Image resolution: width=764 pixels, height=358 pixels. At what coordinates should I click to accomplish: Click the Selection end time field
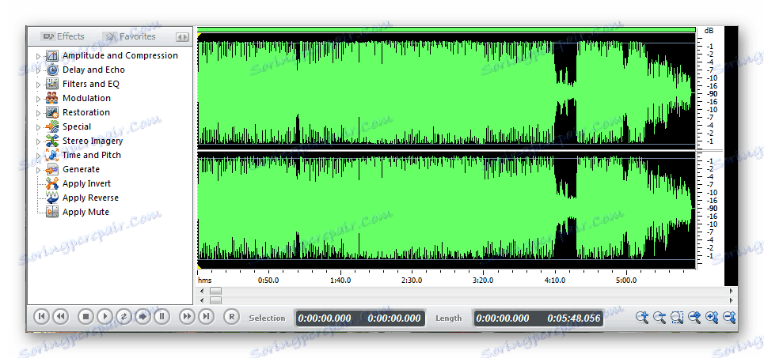pyautogui.click(x=394, y=318)
